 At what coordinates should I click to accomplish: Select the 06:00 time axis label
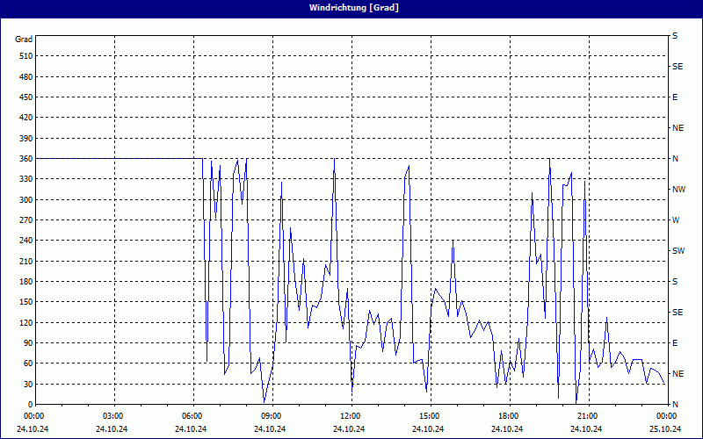(192, 415)
